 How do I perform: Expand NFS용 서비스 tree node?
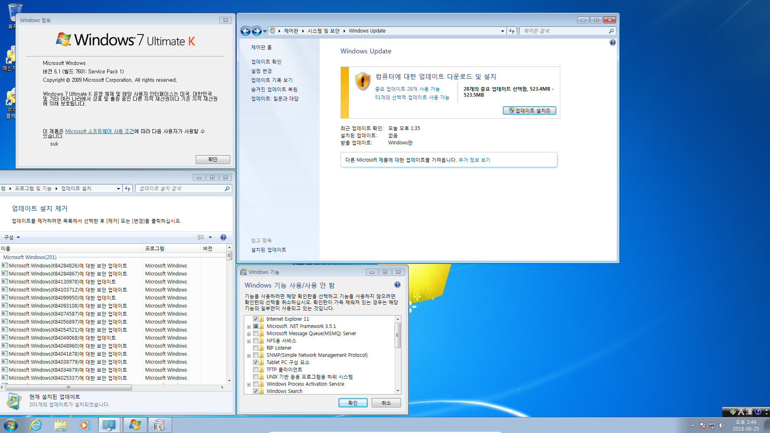[249, 341]
